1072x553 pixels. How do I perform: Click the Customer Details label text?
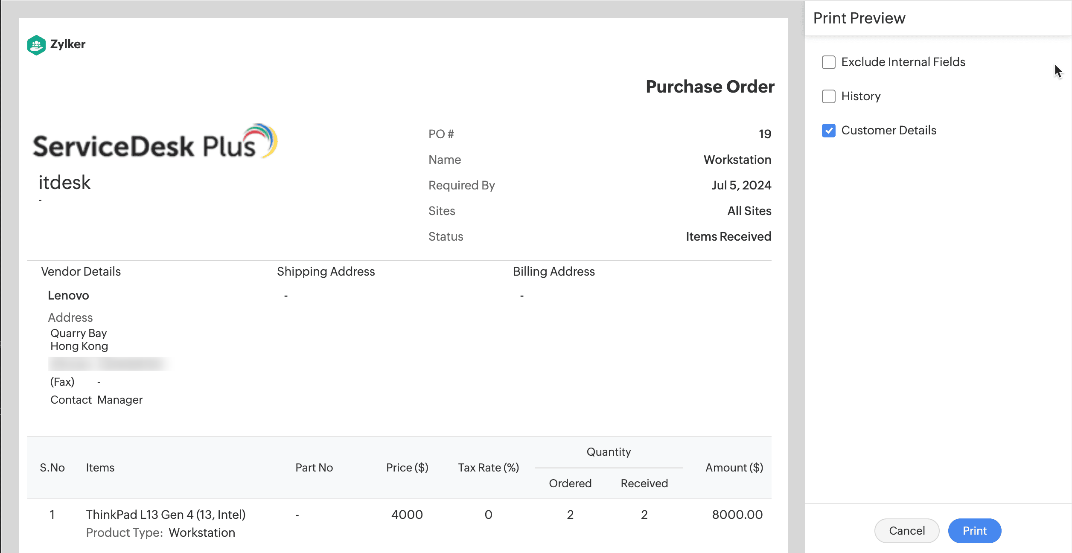coord(888,131)
